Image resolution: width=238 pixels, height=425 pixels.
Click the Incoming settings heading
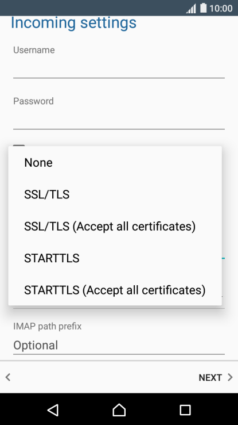tap(73, 23)
